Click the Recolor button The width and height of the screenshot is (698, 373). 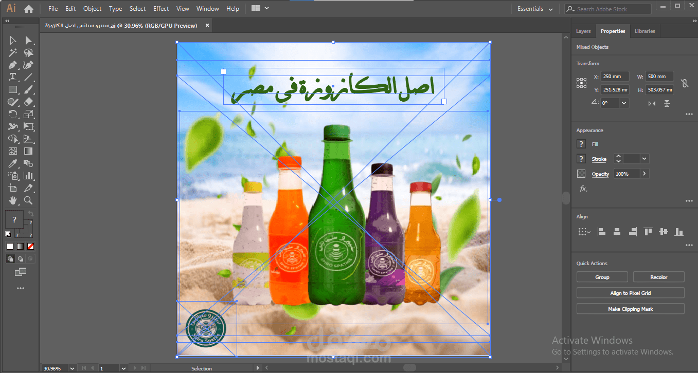click(x=659, y=277)
